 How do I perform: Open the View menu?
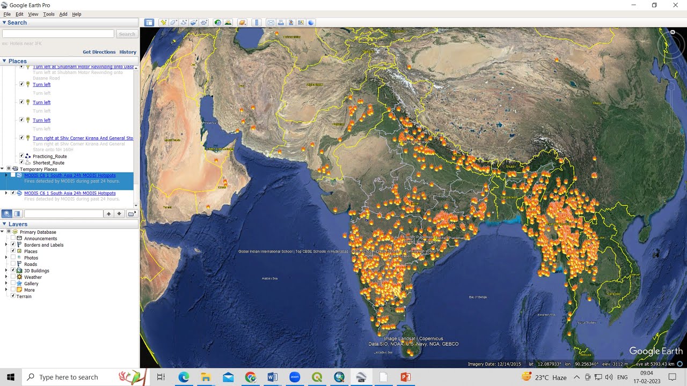pyautogui.click(x=33, y=14)
